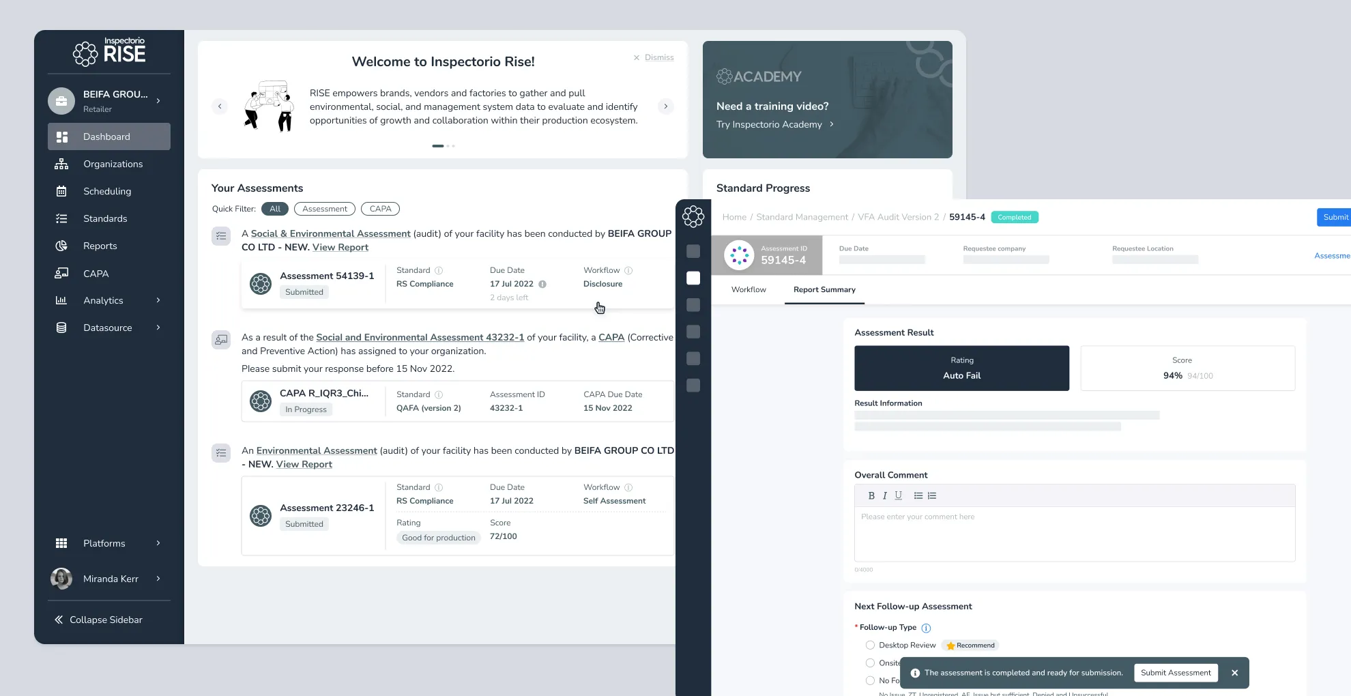Toggle bold in Overall Comment editor
1351x696 pixels.
click(x=871, y=496)
